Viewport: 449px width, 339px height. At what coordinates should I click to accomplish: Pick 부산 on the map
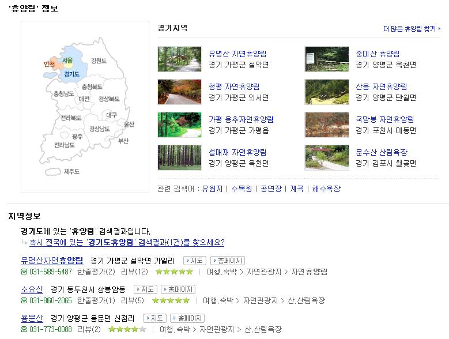123,141
